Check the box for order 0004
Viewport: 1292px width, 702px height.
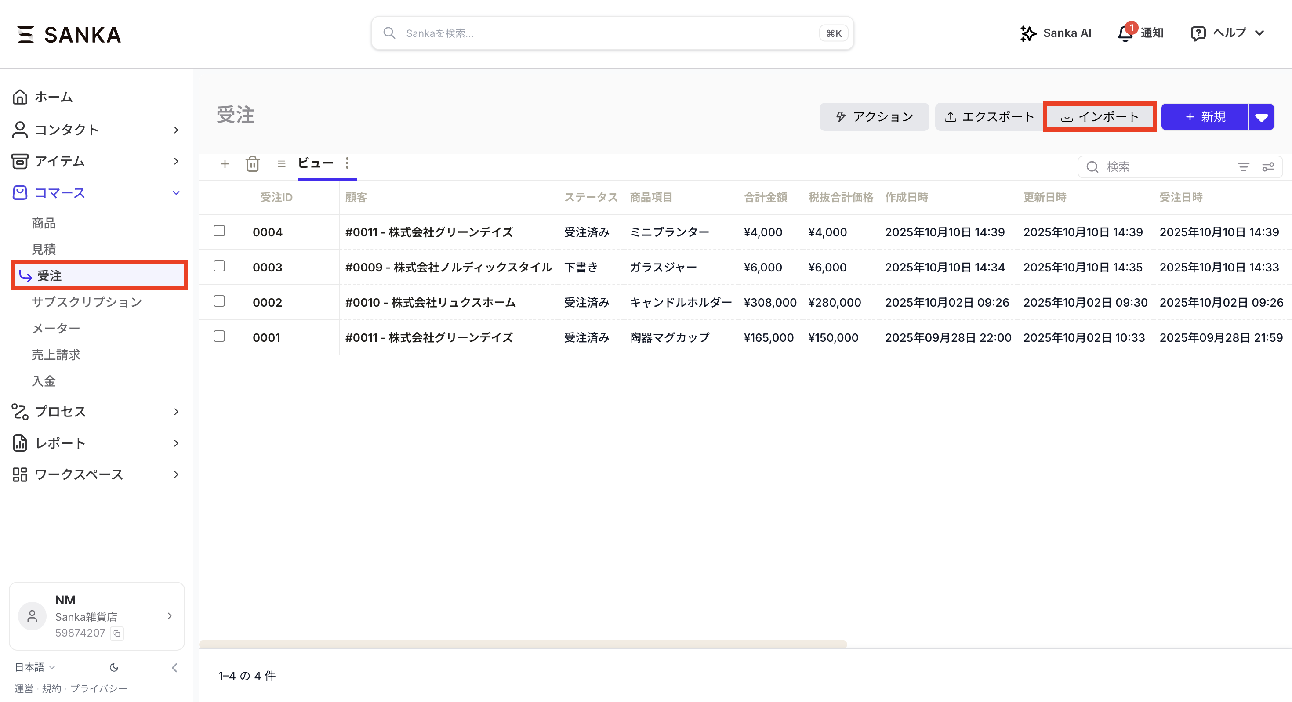click(219, 231)
